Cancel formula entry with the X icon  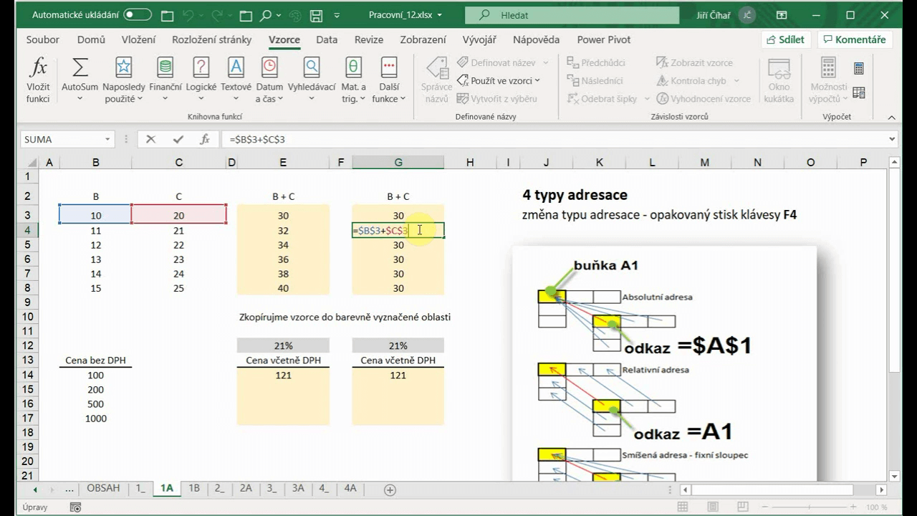point(150,140)
